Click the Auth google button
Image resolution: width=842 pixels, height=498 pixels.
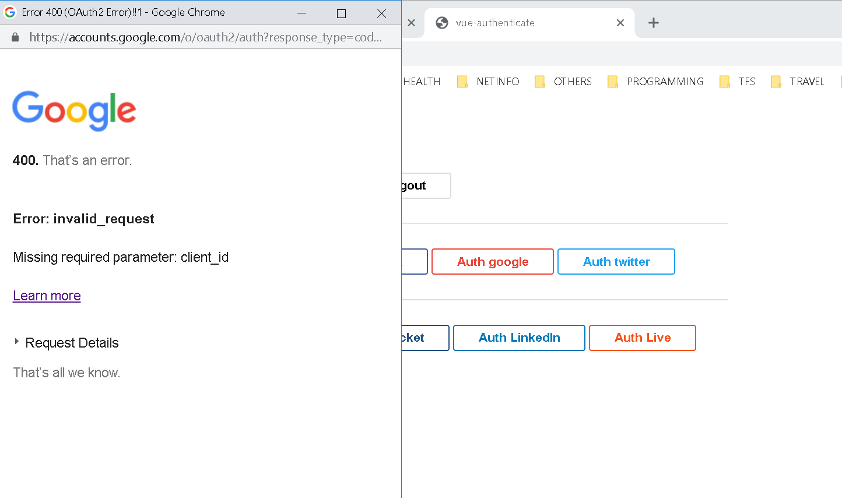(x=492, y=261)
